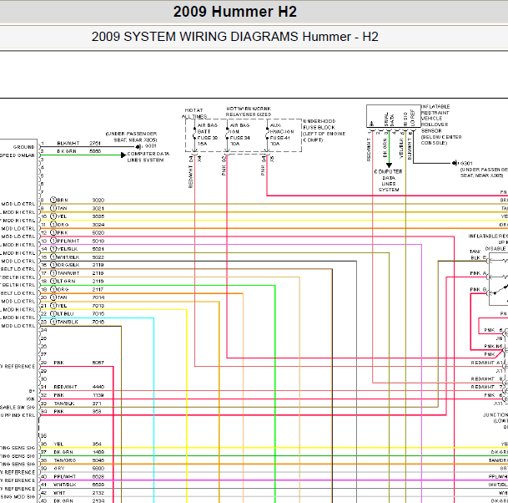Viewport: 508px width, 503px height.
Task: Click the '(UNDER PASSENGER SEAT, NEAR X305)' note above pin 1
Action: pyautogui.click(x=131, y=137)
